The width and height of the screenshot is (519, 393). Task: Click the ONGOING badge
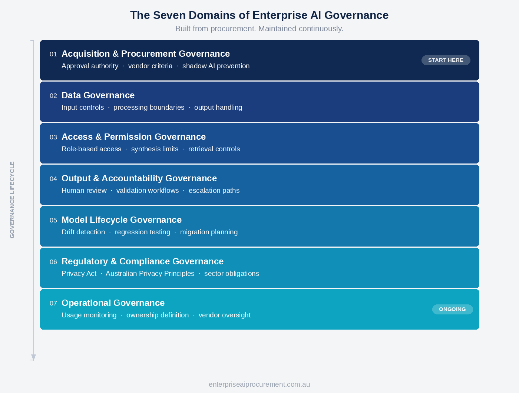coord(452,309)
